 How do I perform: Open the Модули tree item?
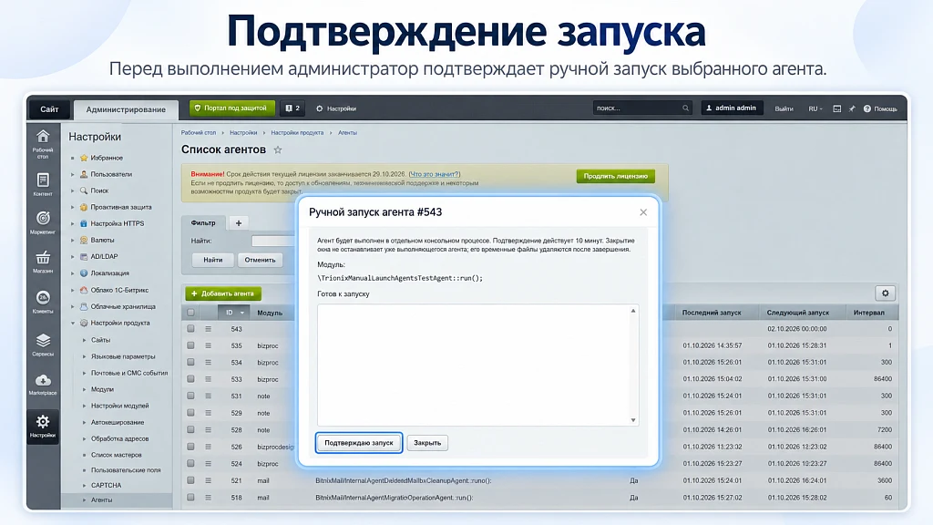coord(102,389)
